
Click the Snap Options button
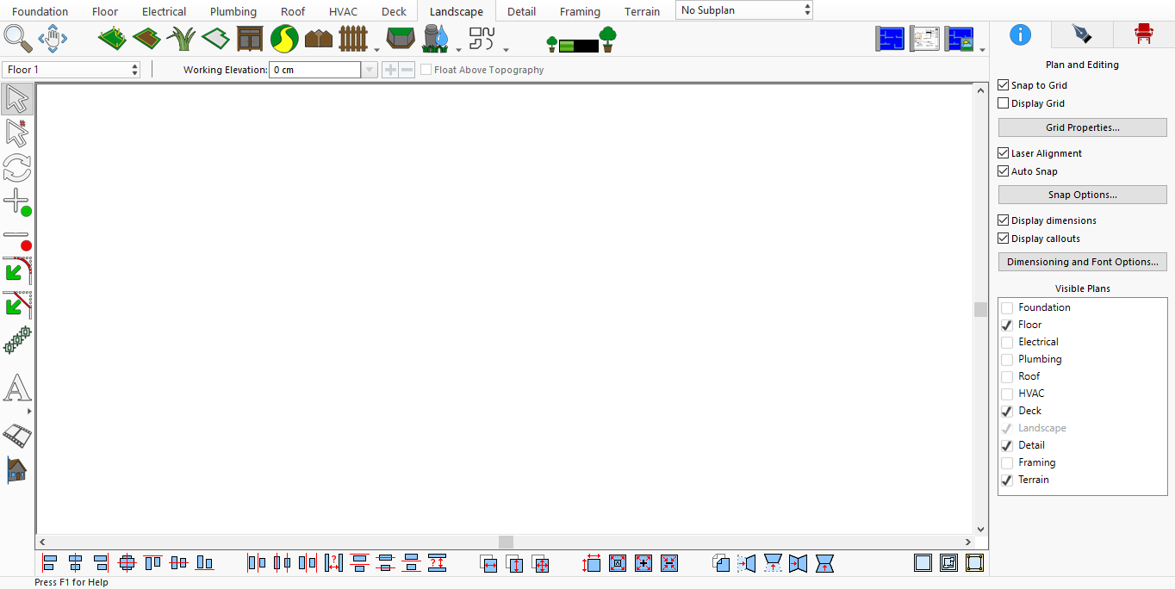pos(1082,195)
